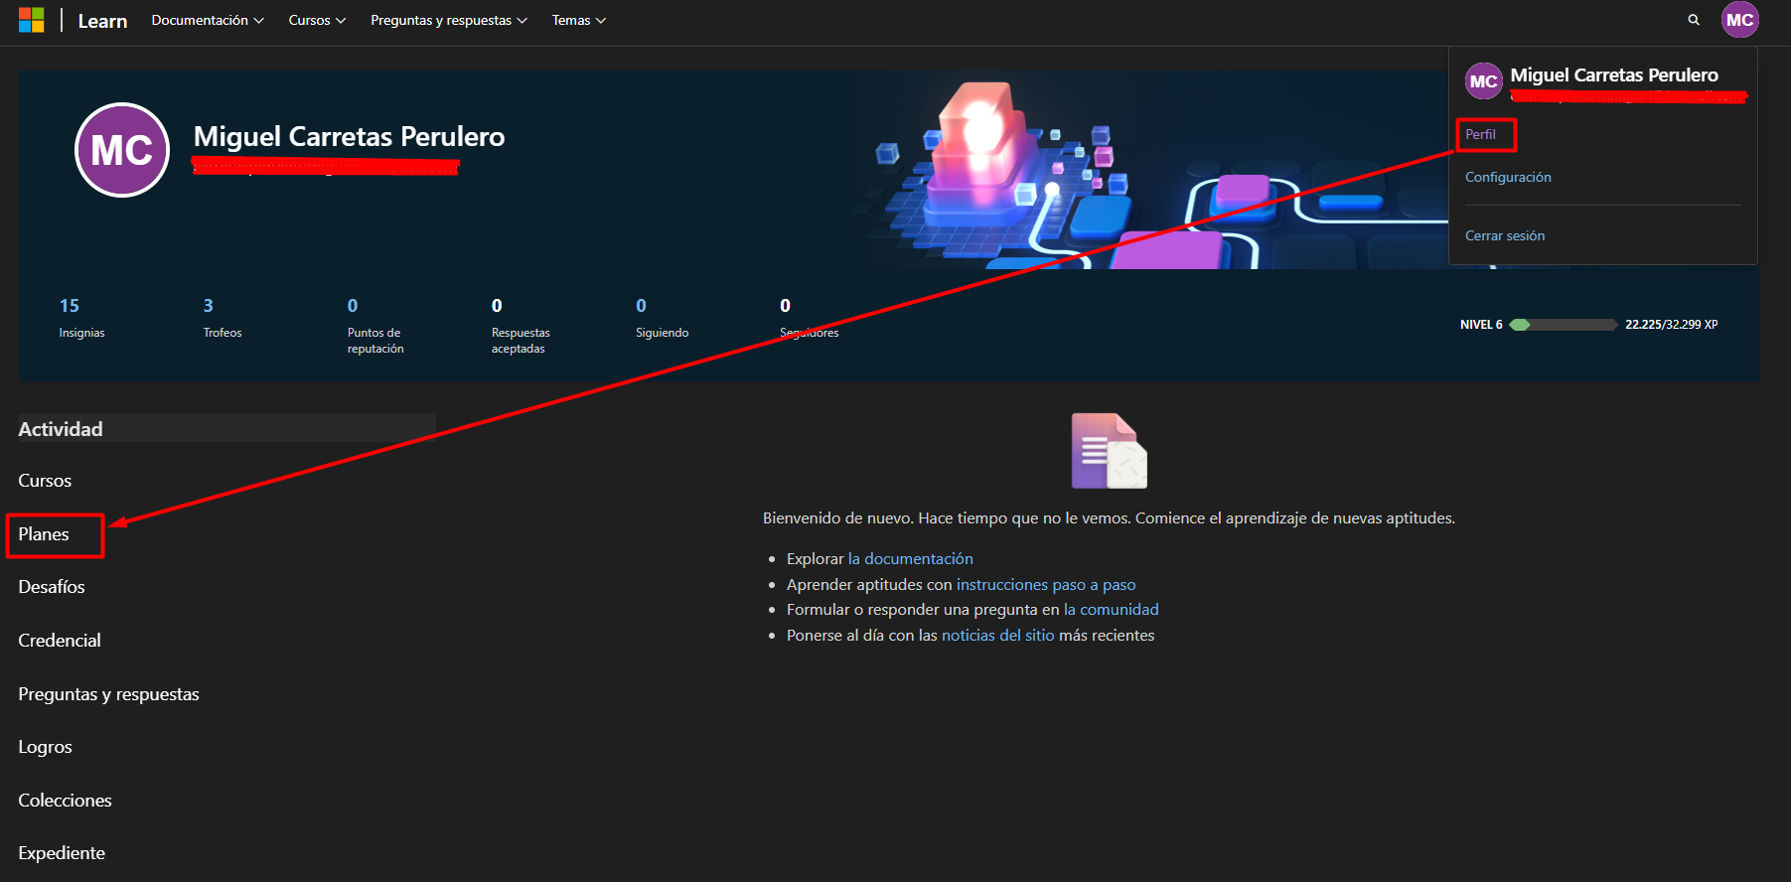Click the MC avatar in account popup
Viewport: 1791px width, 882px height.
pos(1483,81)
